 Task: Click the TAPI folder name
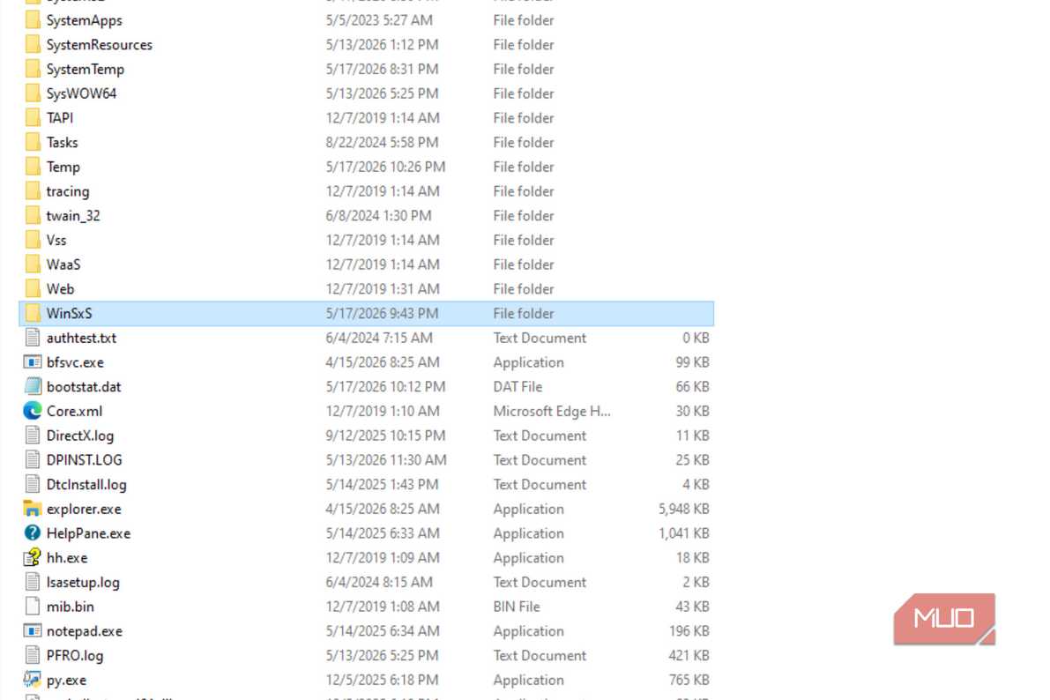tap(60, 118)
